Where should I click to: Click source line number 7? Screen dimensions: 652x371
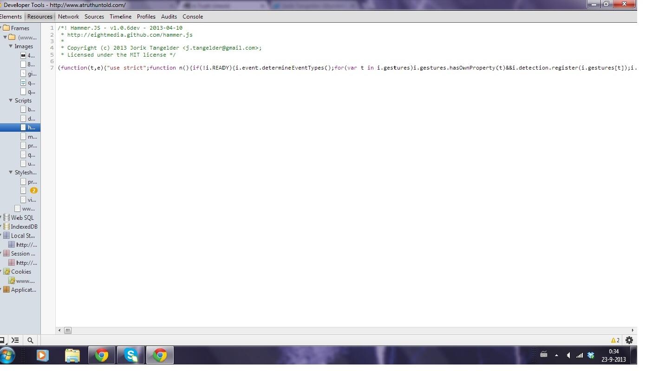click(52, 68)
